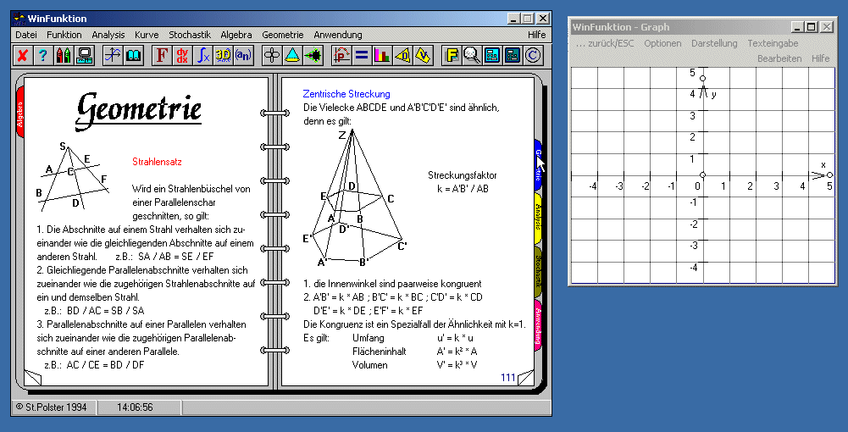
Task: Select the olive Stochastik notebook tab
Action: pyautogui.click(x=538, y=271)
